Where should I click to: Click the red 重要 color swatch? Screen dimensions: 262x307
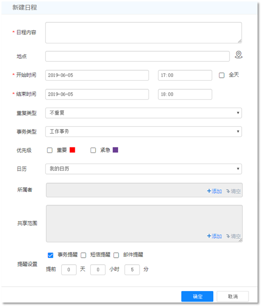[x=72, y=150]
